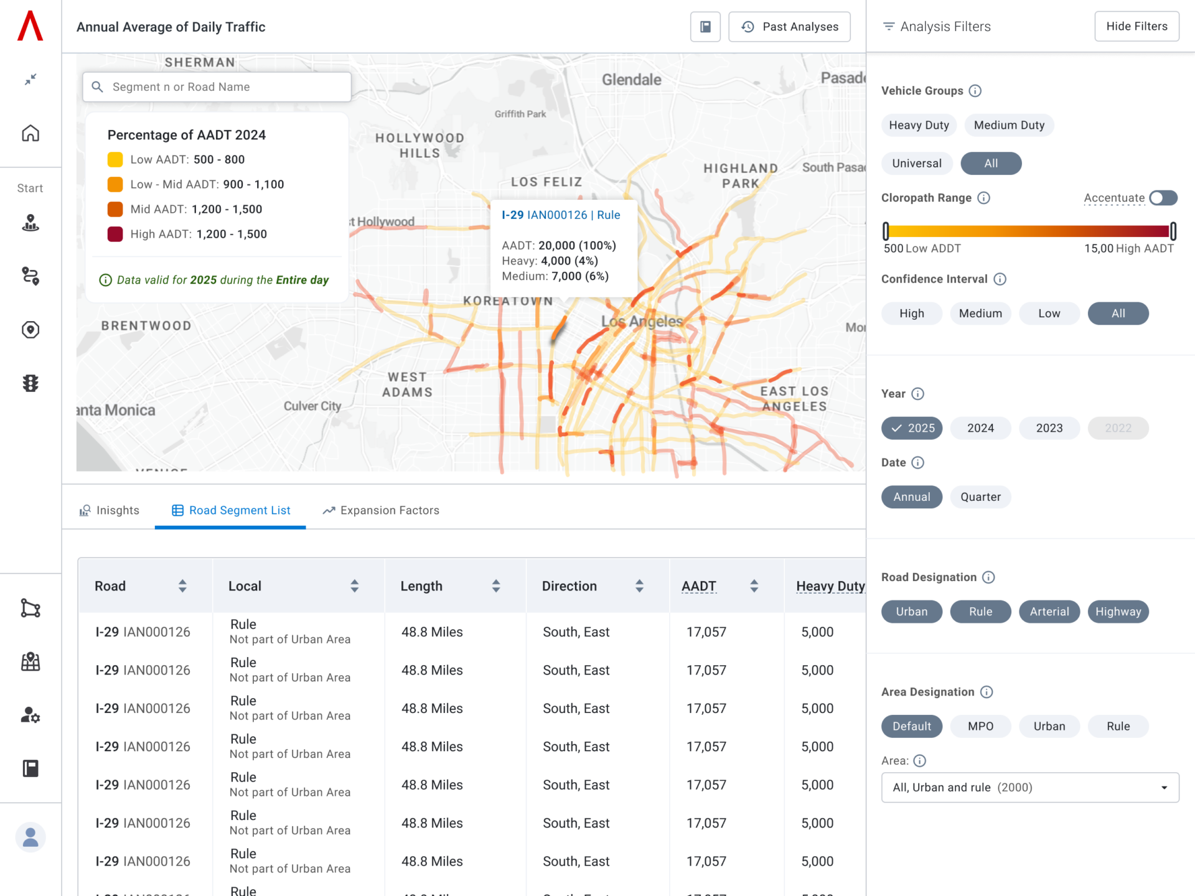This screenshot has width=1195, height=896.
Task: Click the book icon beside Past Analyses
Action: pos(705,27)
